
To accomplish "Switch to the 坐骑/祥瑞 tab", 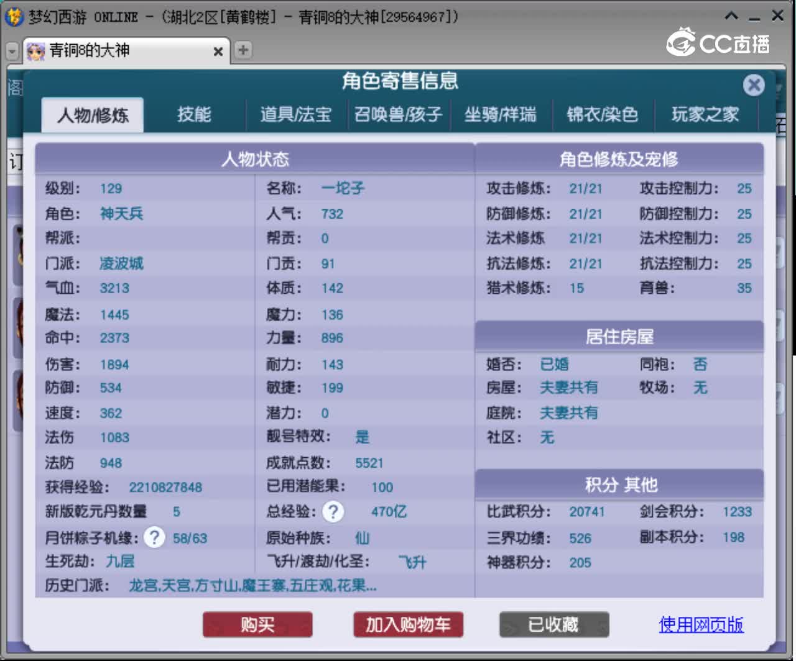I will pos(501,114).
